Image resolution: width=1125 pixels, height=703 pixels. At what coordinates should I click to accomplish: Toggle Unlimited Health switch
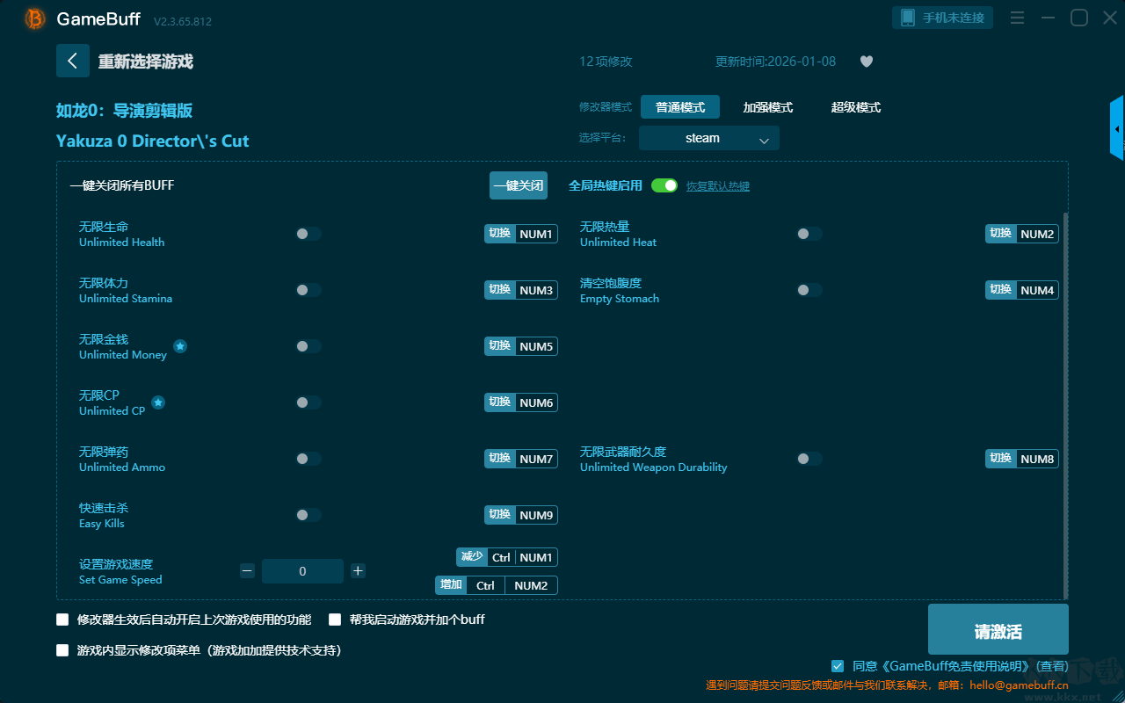point(308,234)
